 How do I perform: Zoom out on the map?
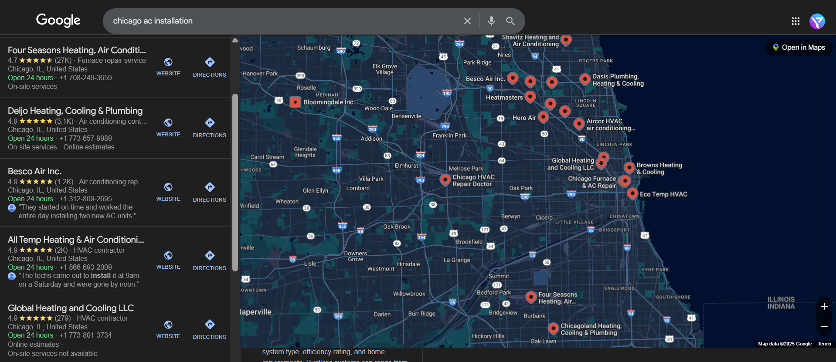[824, 326]
